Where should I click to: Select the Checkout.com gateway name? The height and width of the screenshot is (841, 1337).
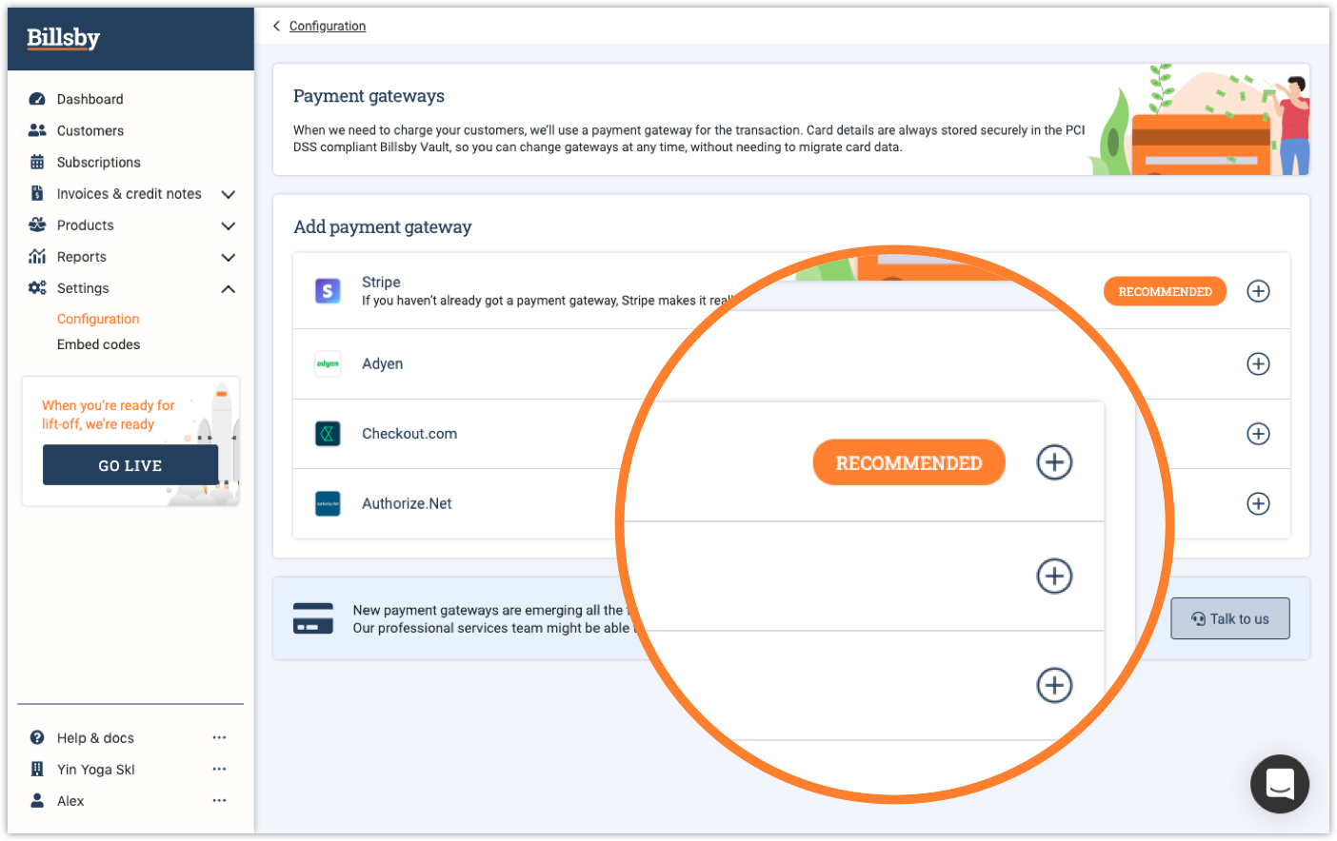[x=409, y=434]
